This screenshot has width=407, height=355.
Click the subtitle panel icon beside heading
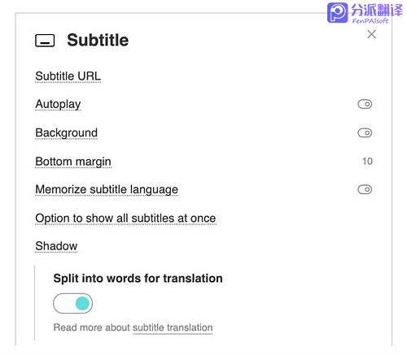click(x=45, y=41)
